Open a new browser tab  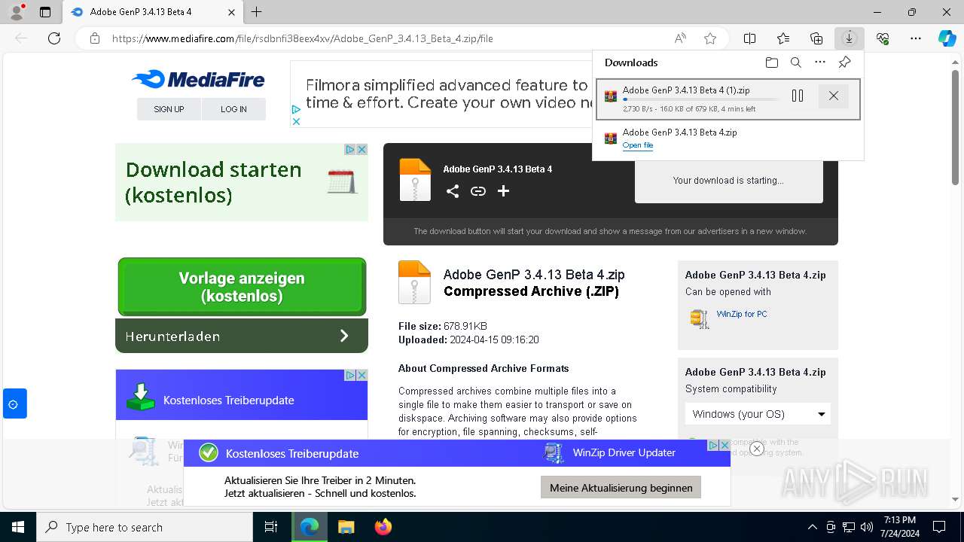pos(257,12)
